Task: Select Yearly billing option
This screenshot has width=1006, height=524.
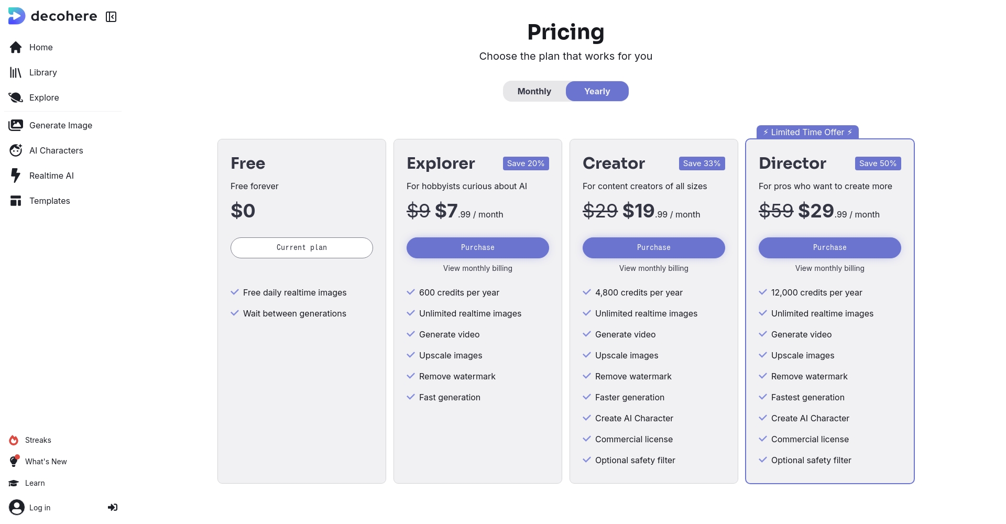Action: (x=597, y=91)
